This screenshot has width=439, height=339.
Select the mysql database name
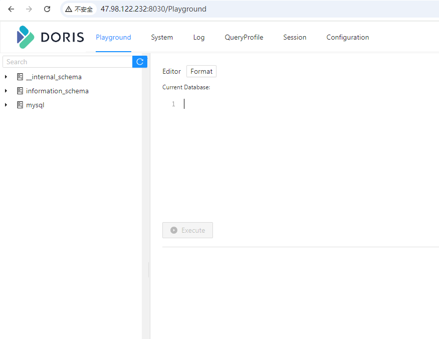coord(35,105)
